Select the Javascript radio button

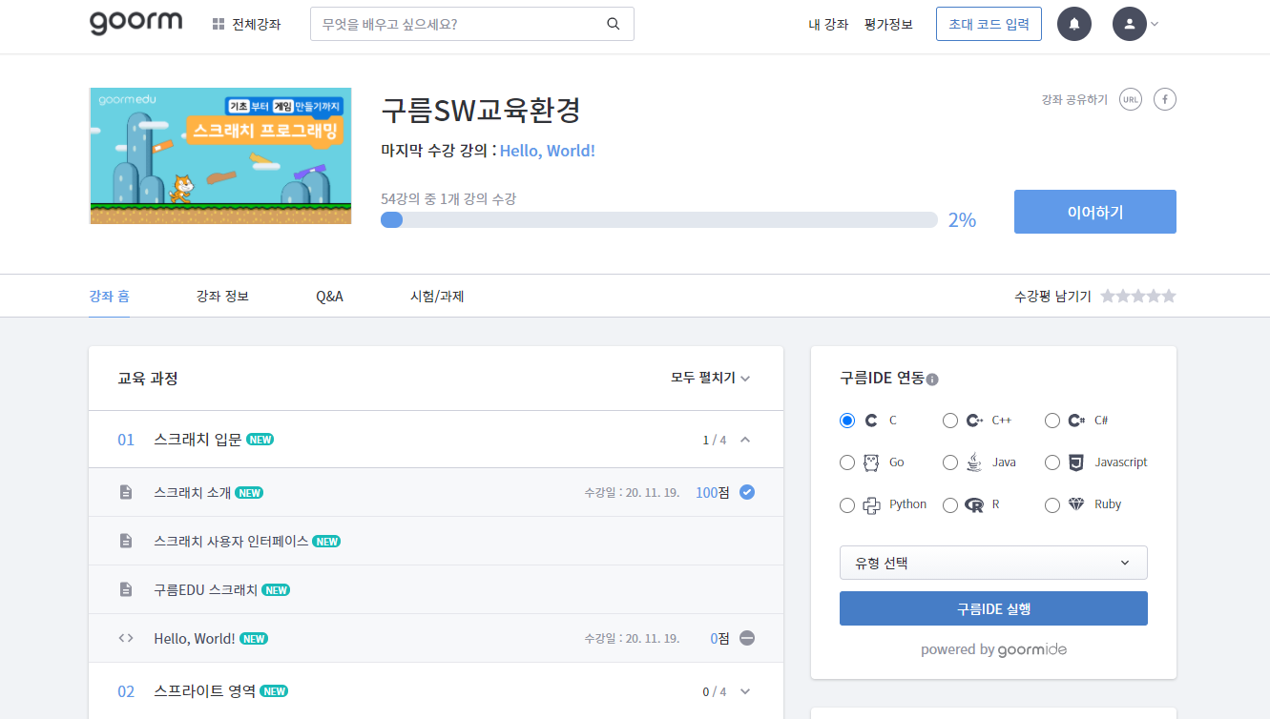pos(1052,462)
